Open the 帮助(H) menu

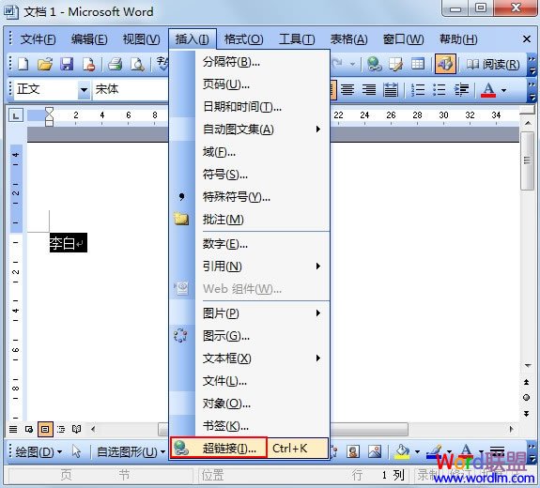(458, 39)
